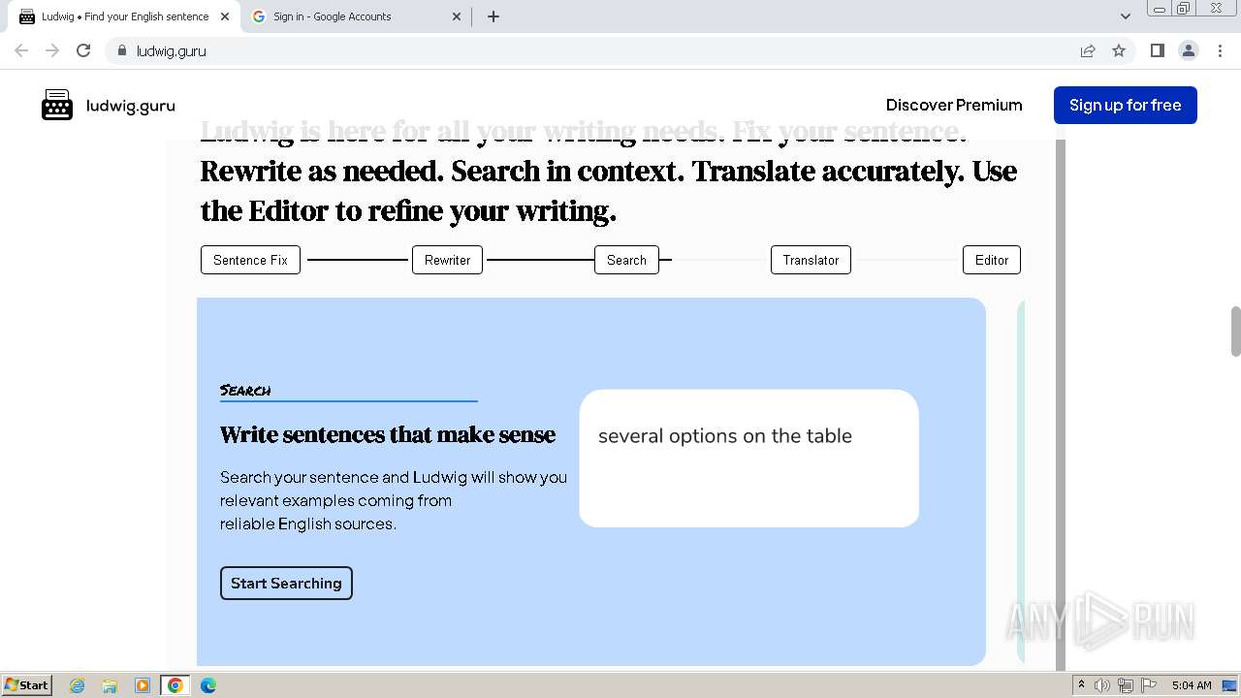Screen dimensions: 1241x698
Task: View site info via lock icon
Action: [121, 50]
